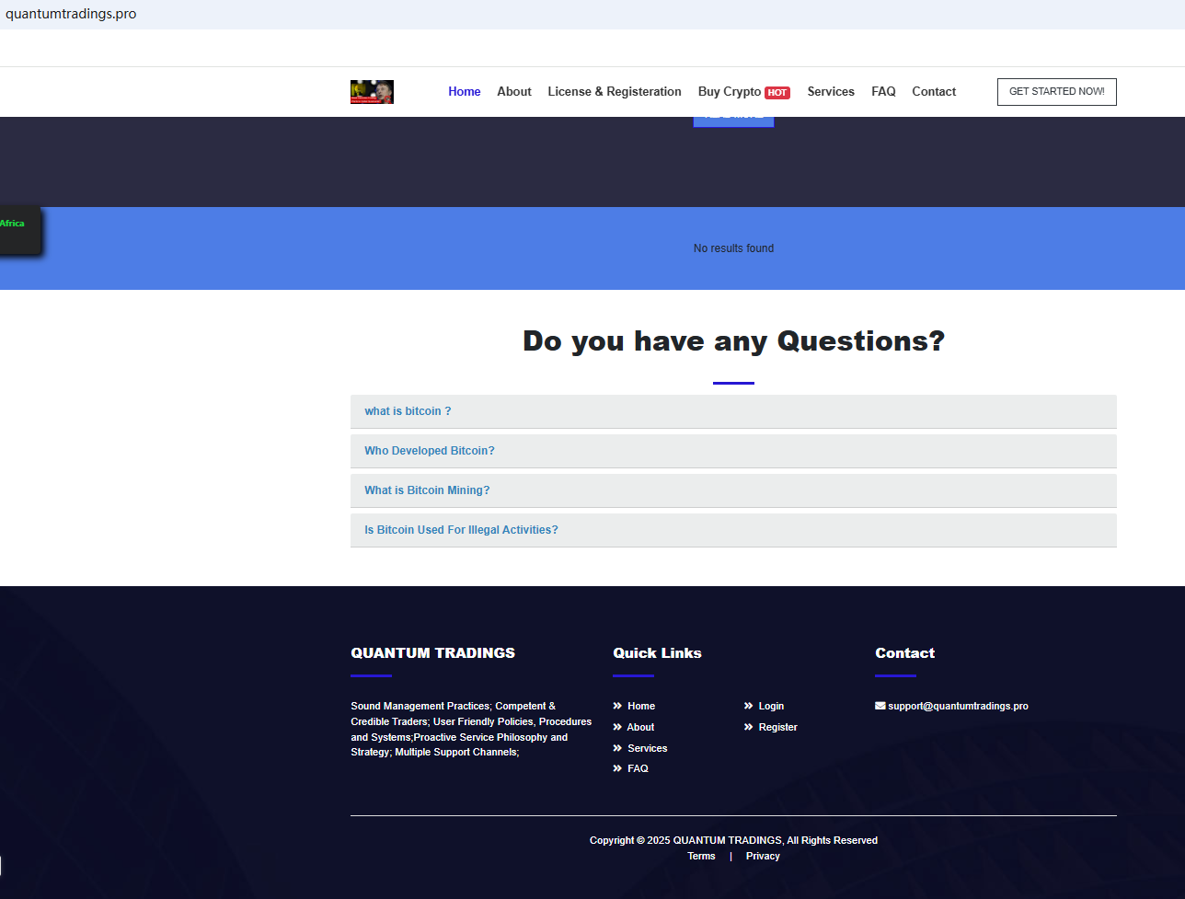Follow the FAQ link under Quick Links
The height and width of the screenshot is (899, 1185).
[x=638, y=769]
